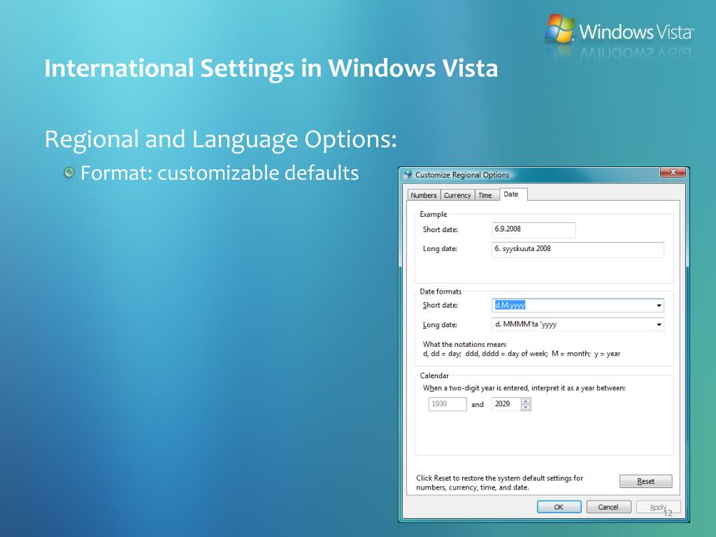Viewport: 716px width, 537px height.
Task: Click the 'Calendar' group label
Action: (x=434, y=375)
